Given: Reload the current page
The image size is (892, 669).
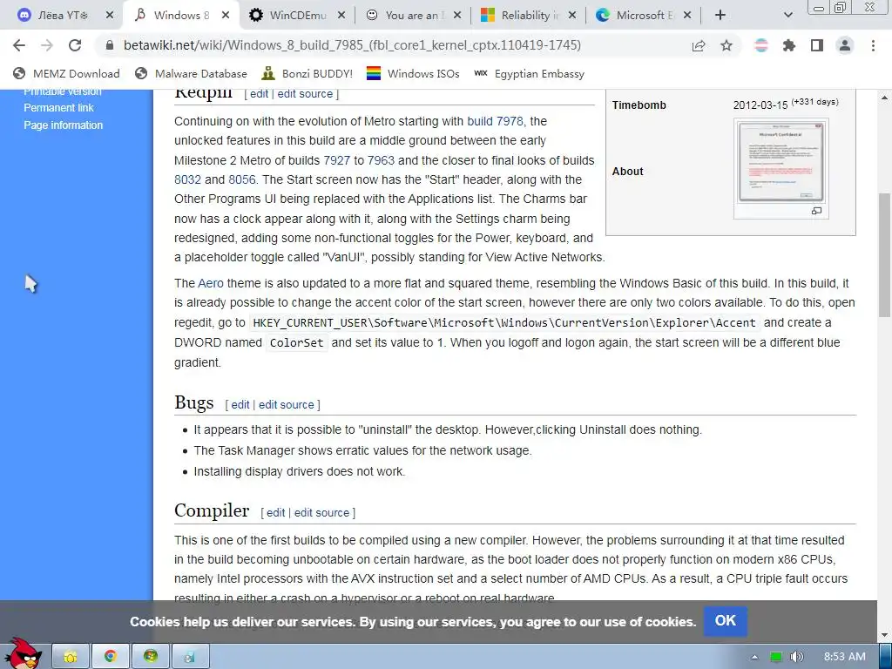Looking at the screenshot, I should (x=75, y=45).
